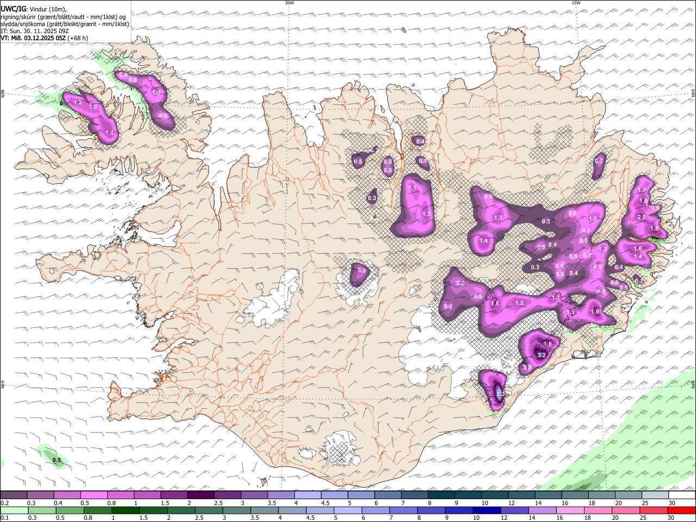Click the 25 label on the upper legend
The height and width of the screenshot is (522, 696).
[x=645, y=503]
